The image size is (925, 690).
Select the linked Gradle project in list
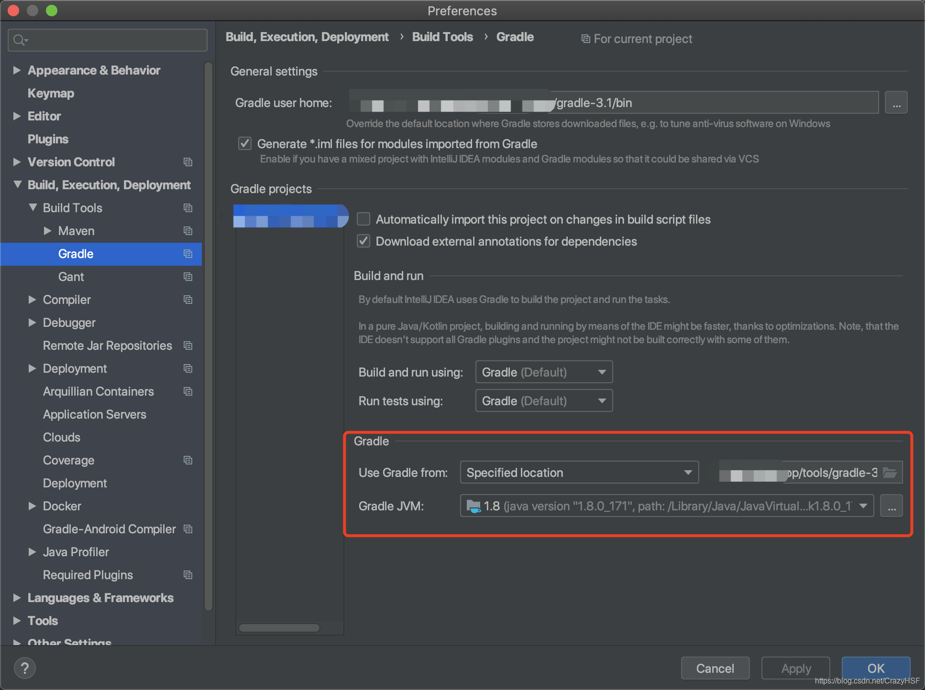(x=291, y=216)
